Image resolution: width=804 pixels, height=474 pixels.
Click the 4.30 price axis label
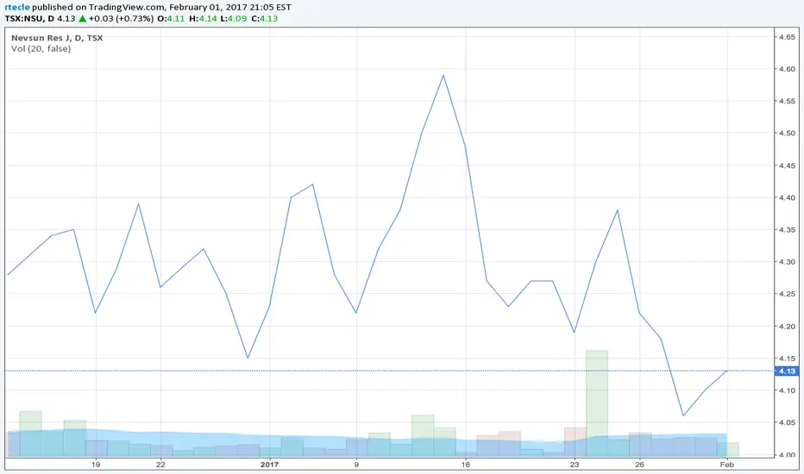[x=787, y=262]
